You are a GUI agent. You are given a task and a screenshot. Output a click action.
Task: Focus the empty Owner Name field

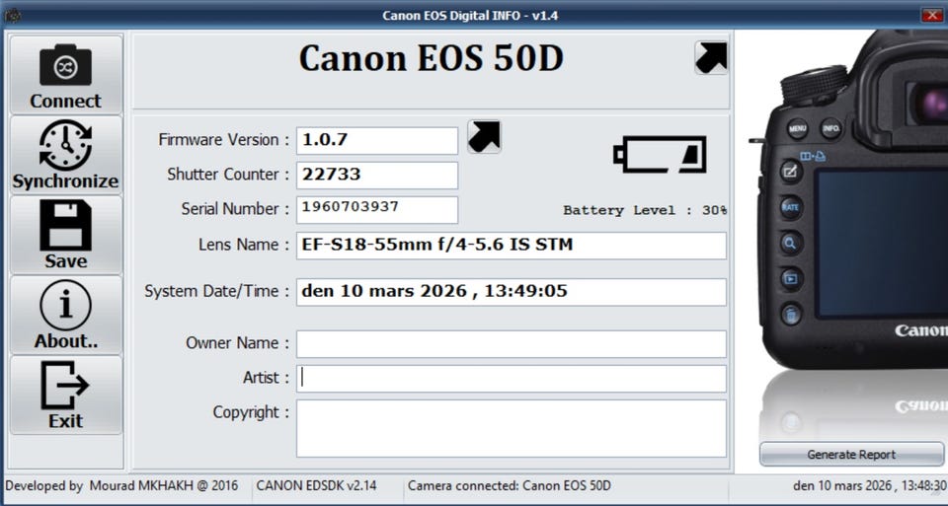(511, 343)
